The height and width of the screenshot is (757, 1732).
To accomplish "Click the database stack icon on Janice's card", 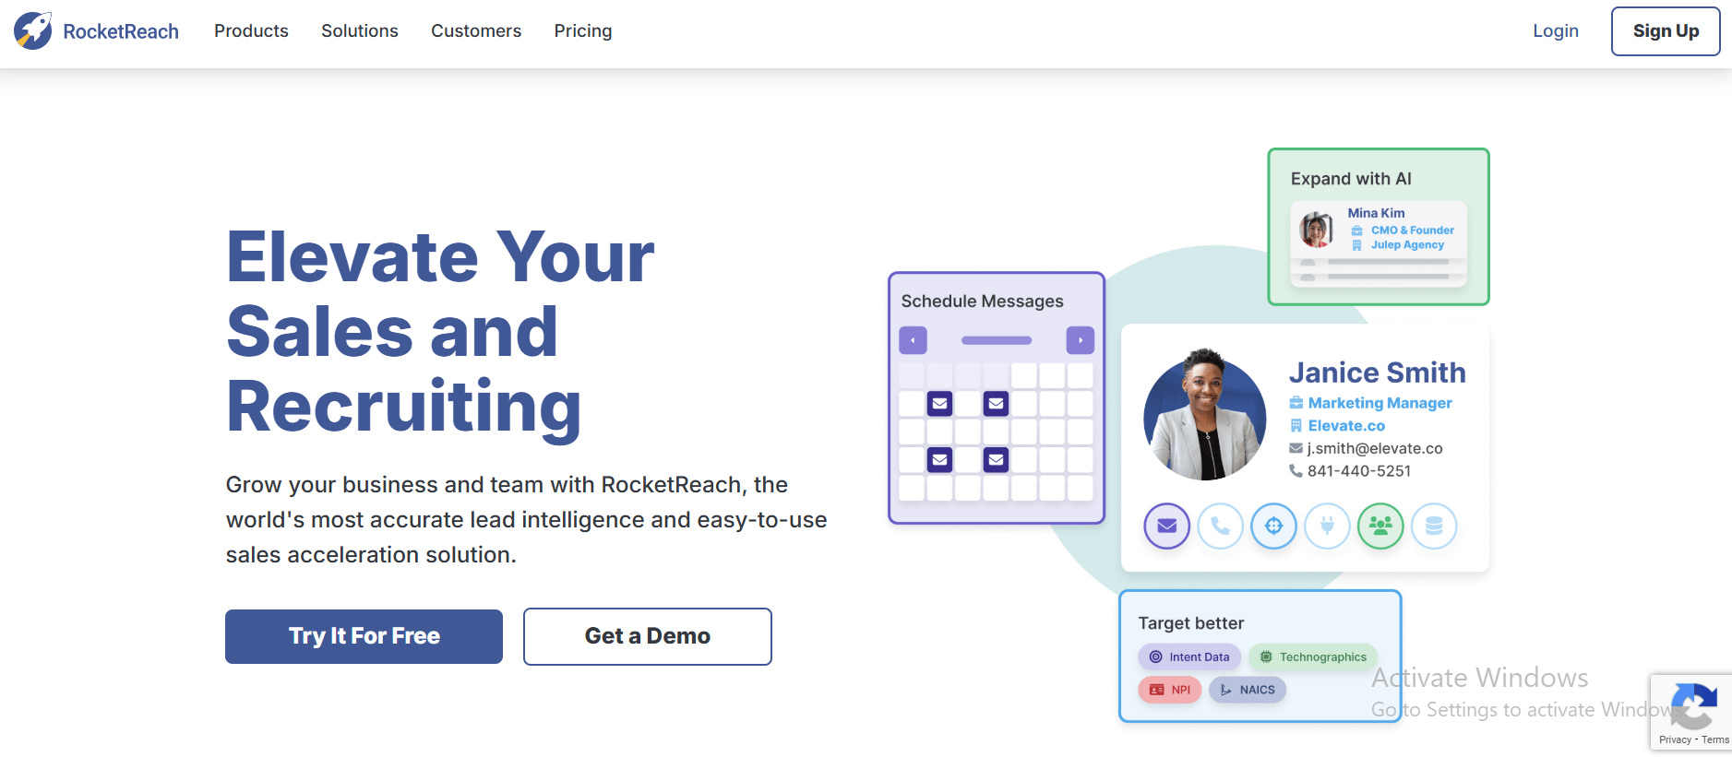I will [1435, 526].
